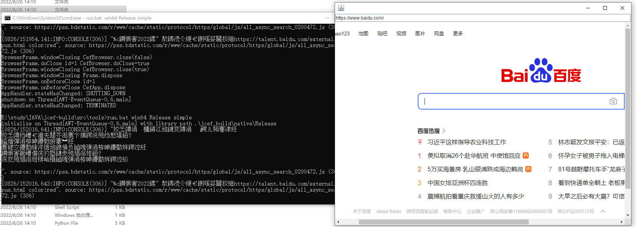Viewport: 636px width, 227px height.
Task: Click the 帮助中心 footer link
Action: [x=452, y=212]
